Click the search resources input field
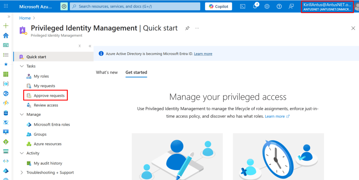This screenshot has height=180, width=359. [135, 6]
